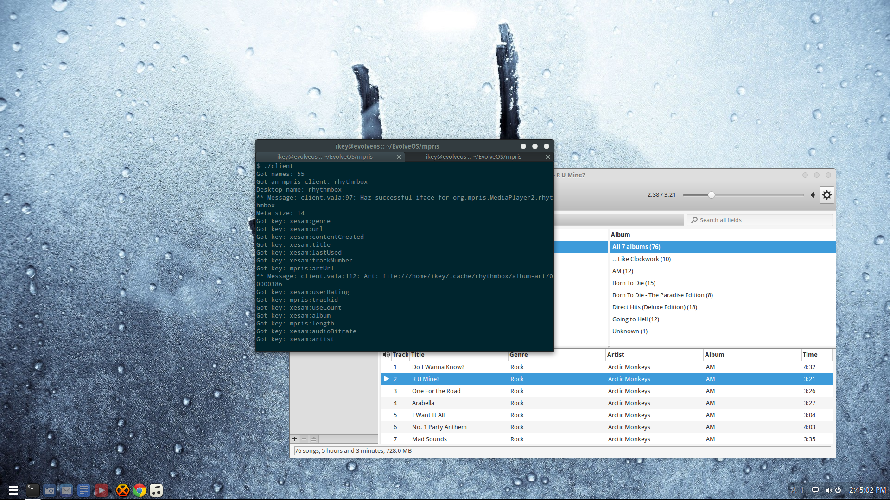The image size is (890, 500).
Task: Click Rhythmbox volume speaker button
Action: pos(813,195)
